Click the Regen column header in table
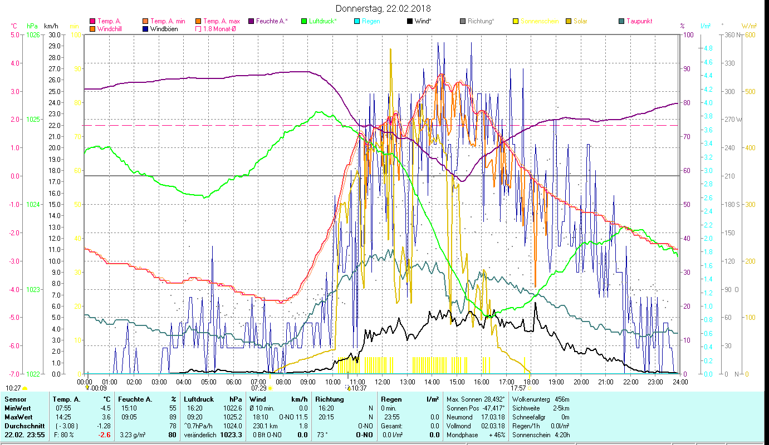This screenshot has width=769, height=445. [391, 399]
